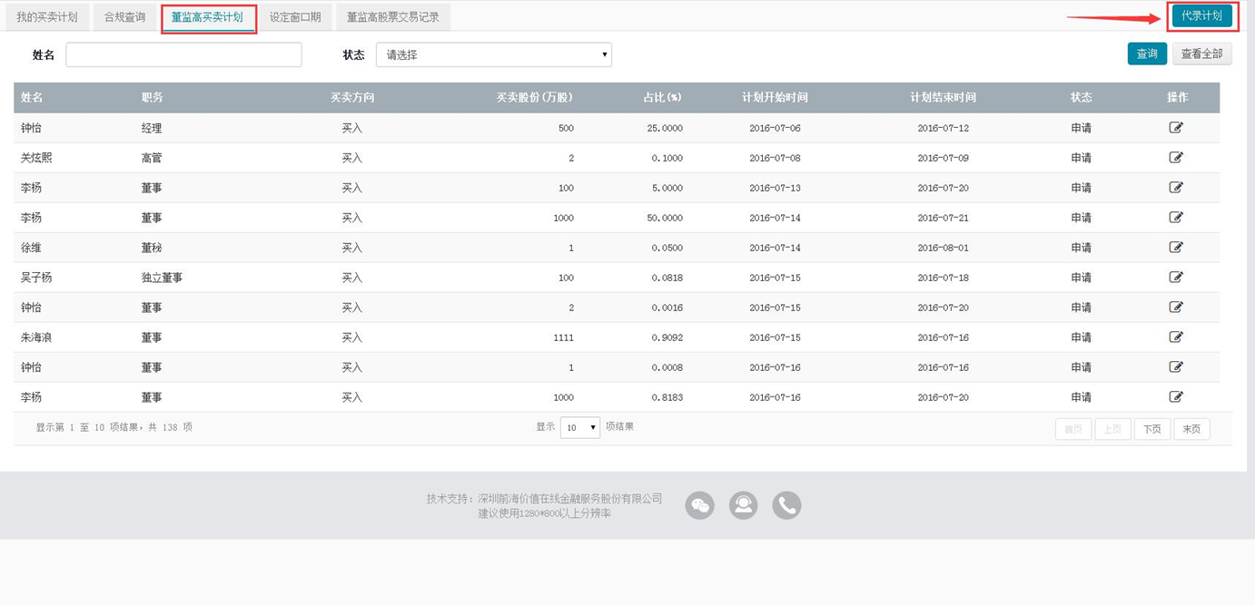Screen dimensions: 1255x605
Task: Click the 职务 column header
Action: point(152,97)
